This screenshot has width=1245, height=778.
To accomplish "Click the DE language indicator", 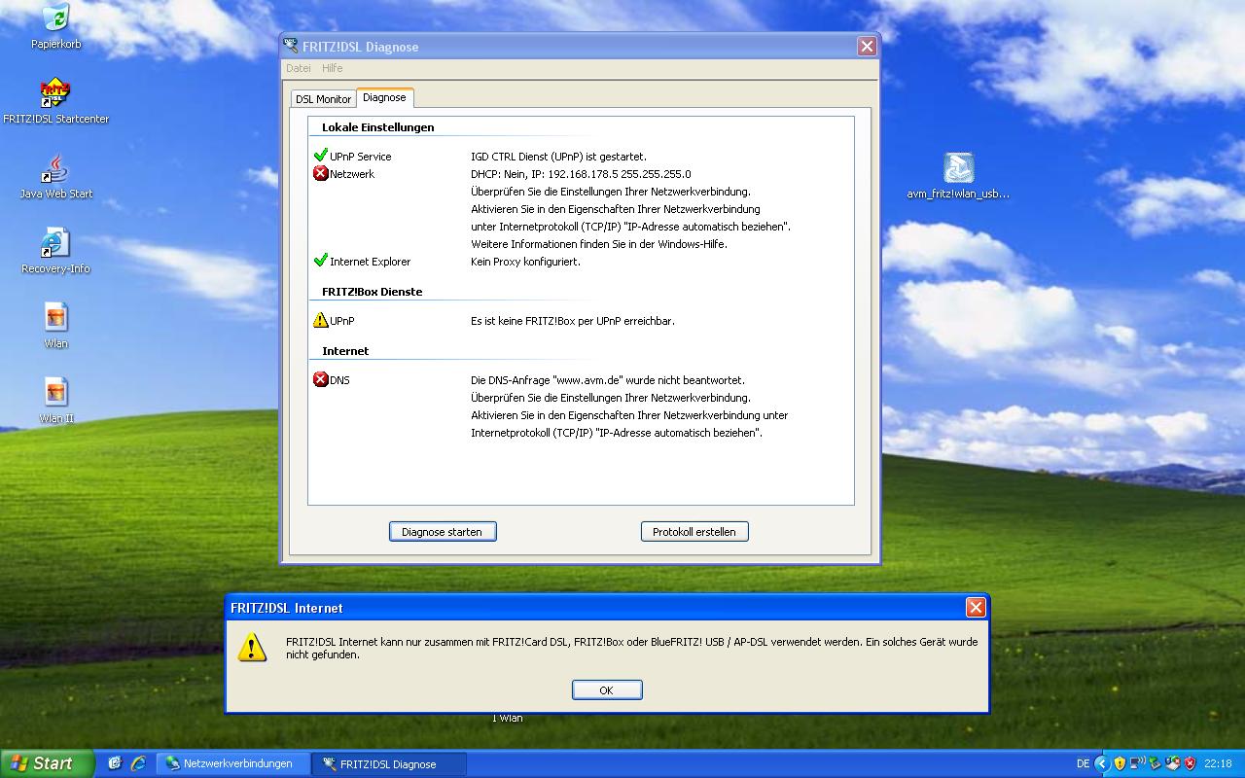I will [1083, 763].
